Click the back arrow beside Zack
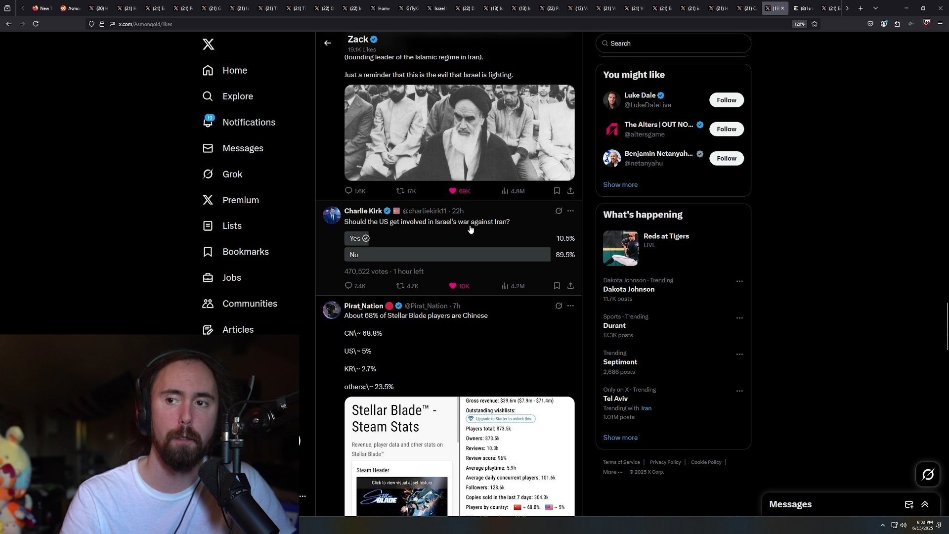 (327, 43)
